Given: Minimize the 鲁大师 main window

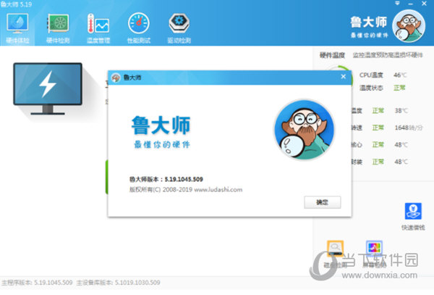Looking at the screenshot, I should [x=411, y=4].
